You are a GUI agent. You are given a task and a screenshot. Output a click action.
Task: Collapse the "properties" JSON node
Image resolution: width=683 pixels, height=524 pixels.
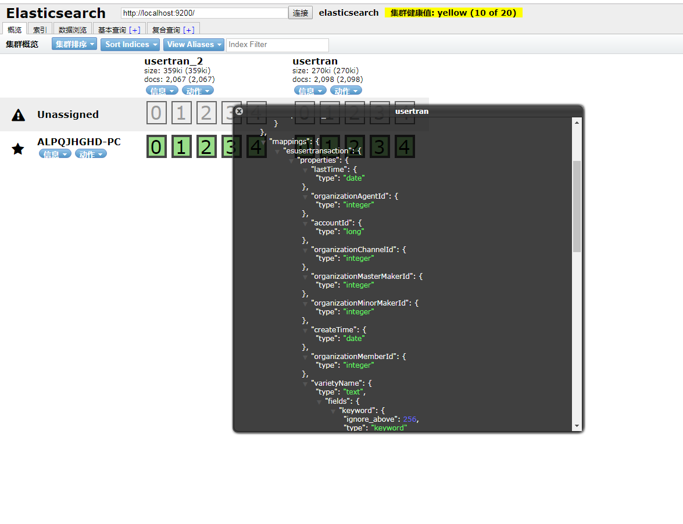pyautogui.click(x=291, y=160)
